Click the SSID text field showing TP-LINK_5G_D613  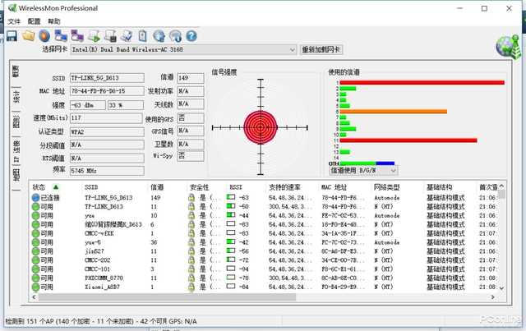pyautogui.click(x=107, y=78)
